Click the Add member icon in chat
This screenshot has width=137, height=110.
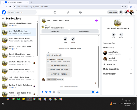pyautogui.click(x=65, y=39)
